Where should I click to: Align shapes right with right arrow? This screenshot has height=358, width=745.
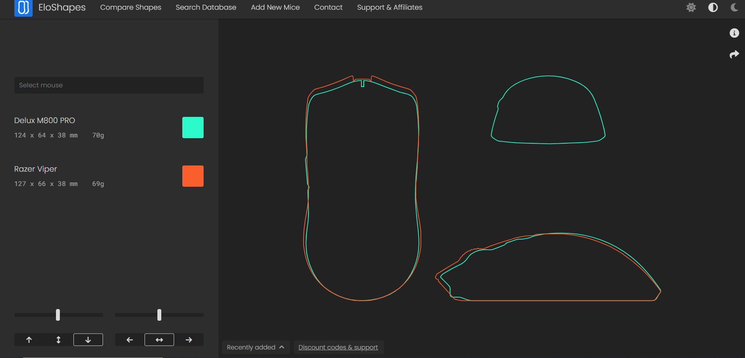(189, 340)
